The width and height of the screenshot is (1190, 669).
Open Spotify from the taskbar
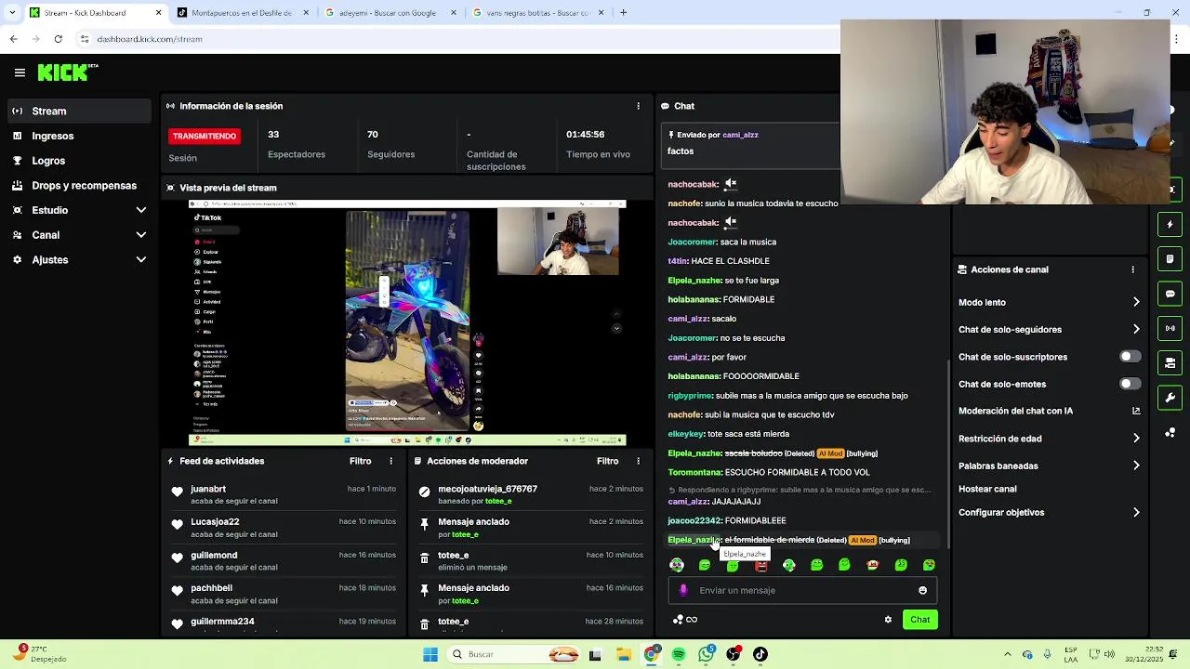(679, 654)
